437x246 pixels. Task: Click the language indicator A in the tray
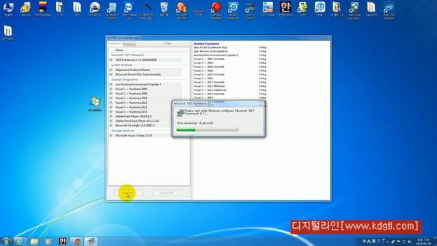click(369, 241)
